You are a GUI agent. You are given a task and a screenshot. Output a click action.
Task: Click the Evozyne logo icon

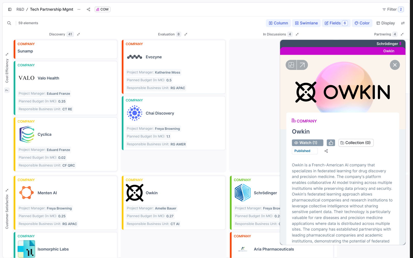click(134, 57)
